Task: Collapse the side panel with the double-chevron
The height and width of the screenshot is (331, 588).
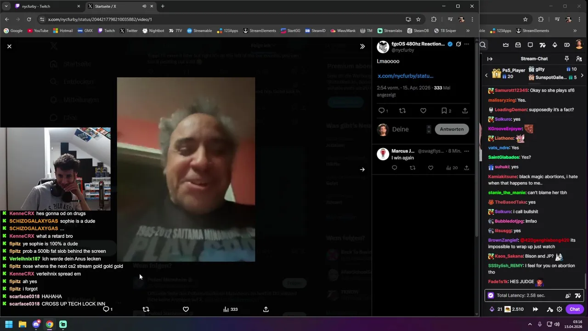Action: tap(362, 46)
